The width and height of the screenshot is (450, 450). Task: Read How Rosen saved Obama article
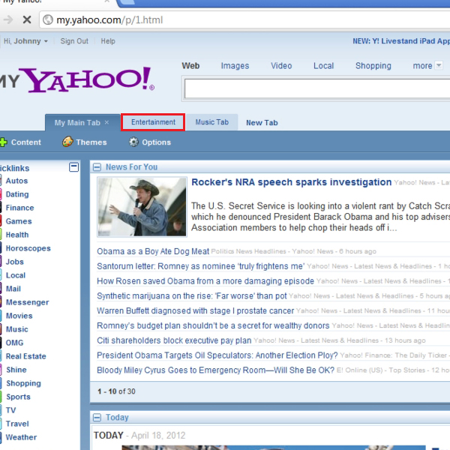click(x=205, y=281)
